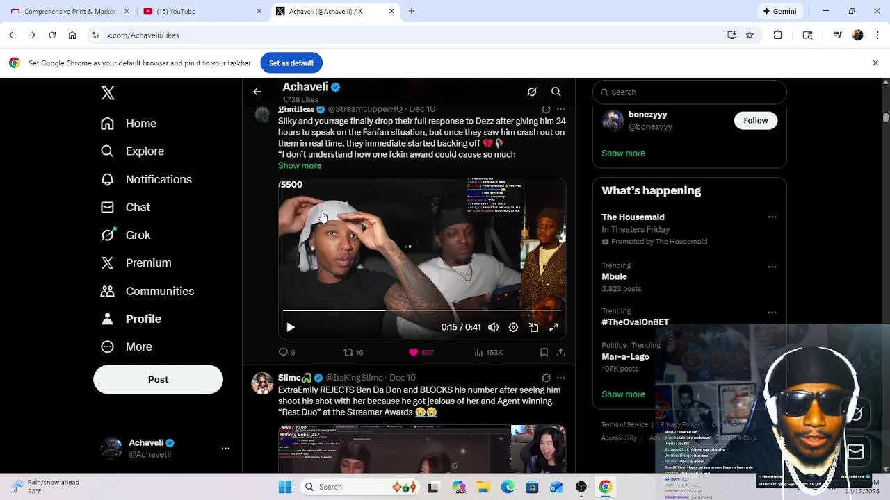Screen dimensions: 890x500
Task: Open the X logo home link
Action: [x=108, y=93]
